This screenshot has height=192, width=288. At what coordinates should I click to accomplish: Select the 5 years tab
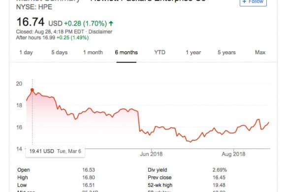click(x=226, y=52)
